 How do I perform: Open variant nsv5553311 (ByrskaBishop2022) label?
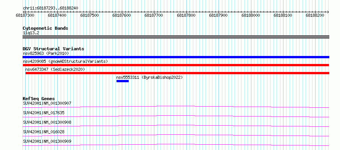149,77
